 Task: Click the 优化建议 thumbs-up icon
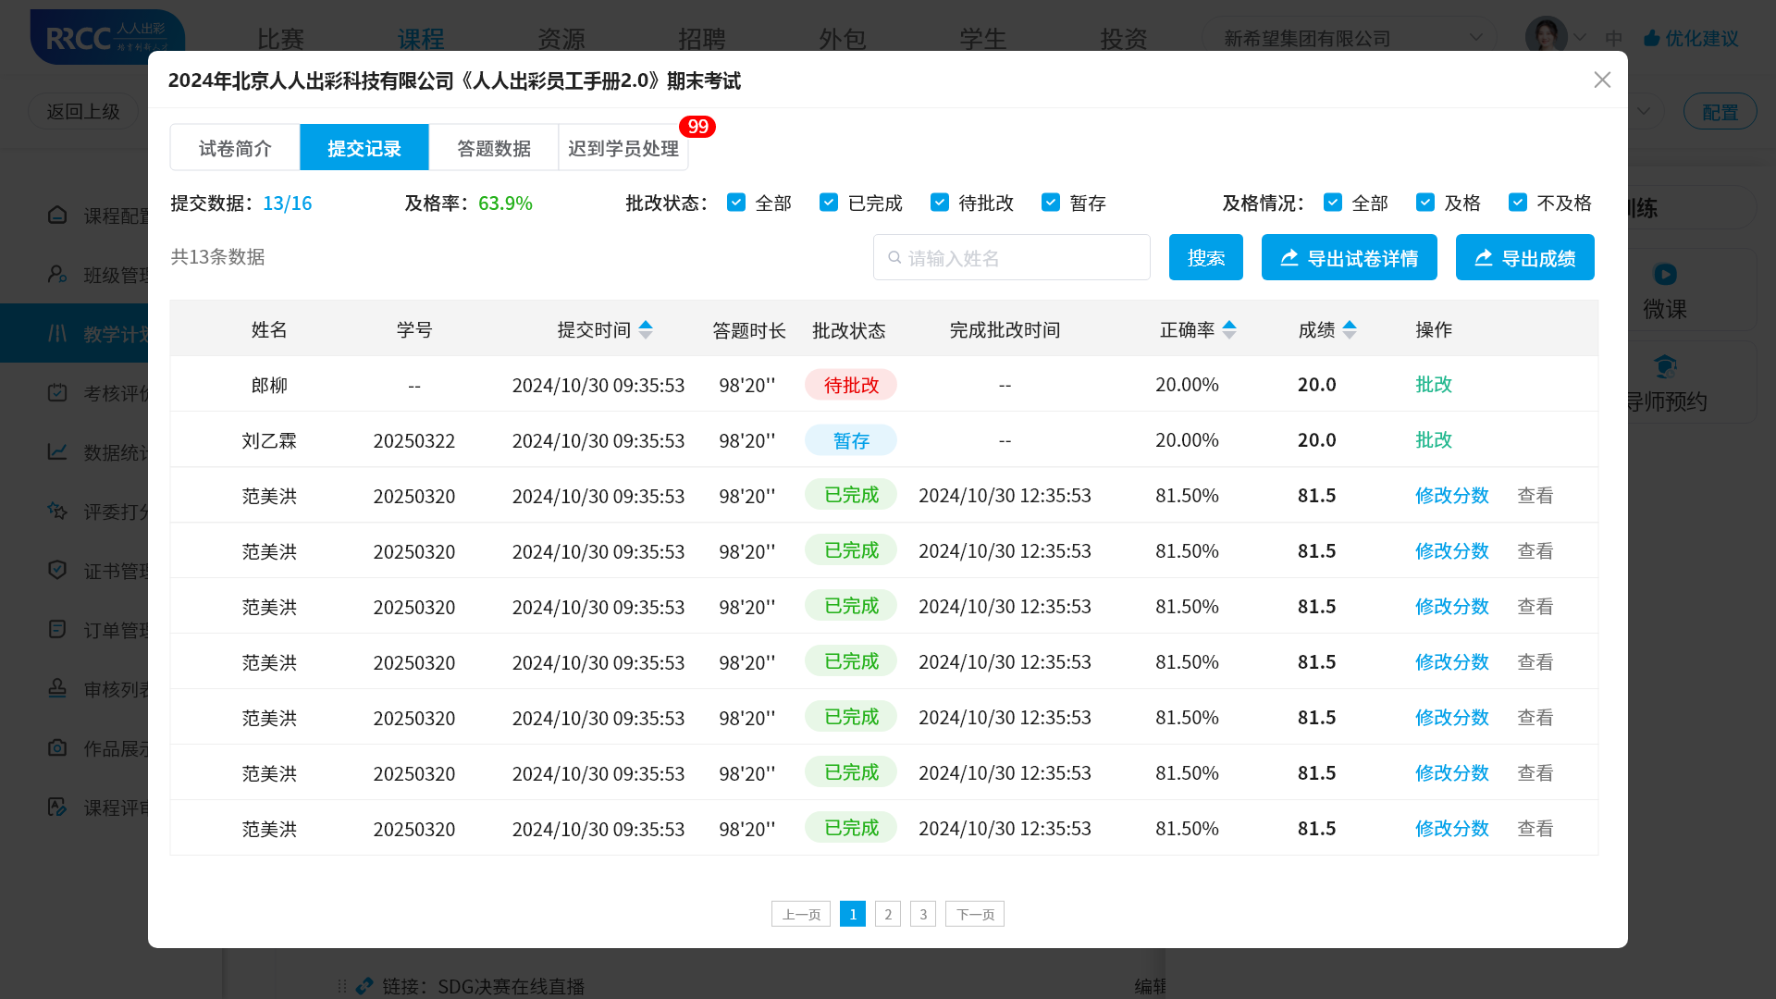(x=1652, y=38)
